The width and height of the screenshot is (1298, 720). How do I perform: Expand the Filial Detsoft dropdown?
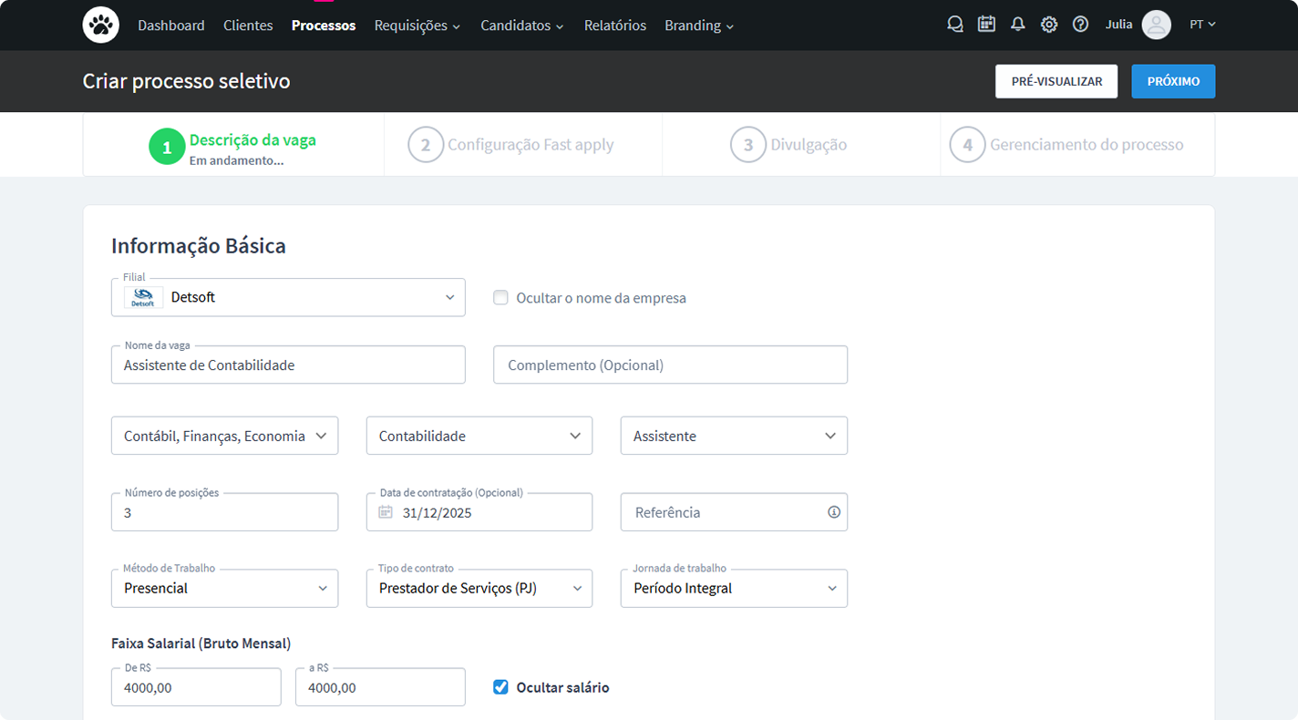288,297
